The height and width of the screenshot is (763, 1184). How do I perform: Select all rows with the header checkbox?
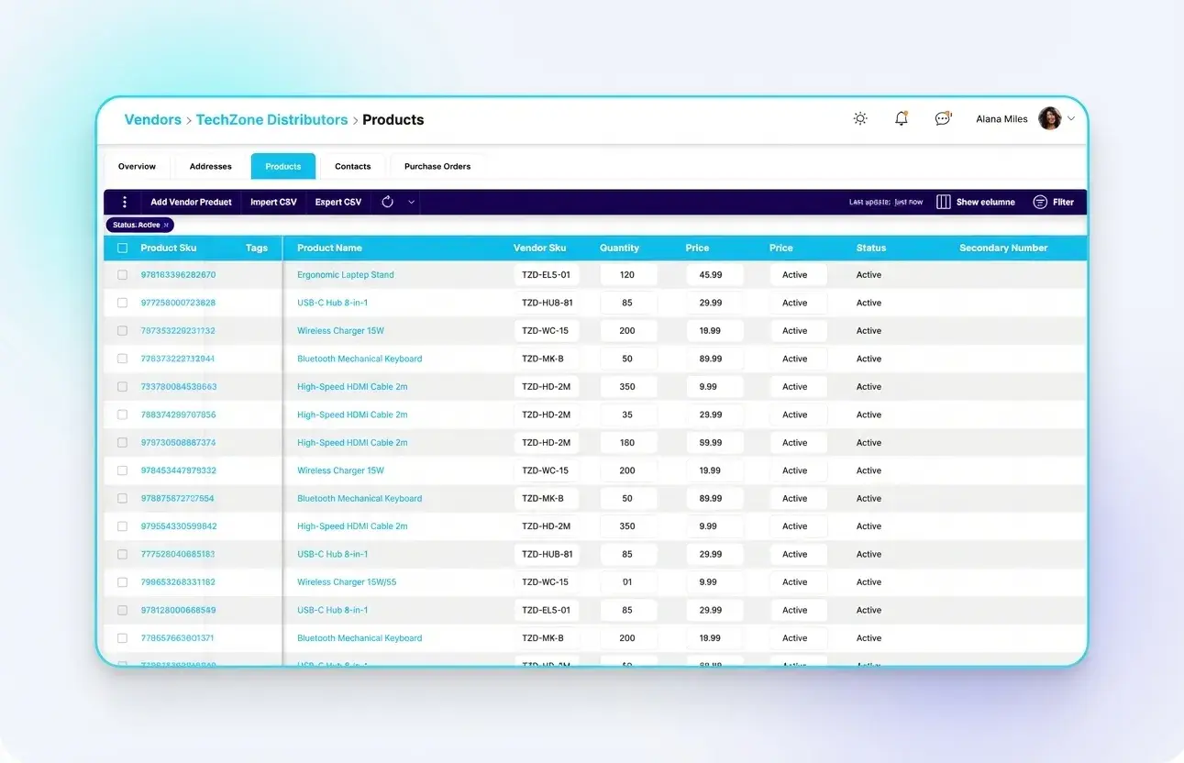pyautogui.click(x=122, y=248)
